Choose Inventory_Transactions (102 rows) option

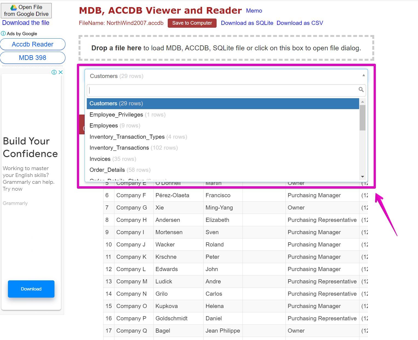tap(223, 148)
